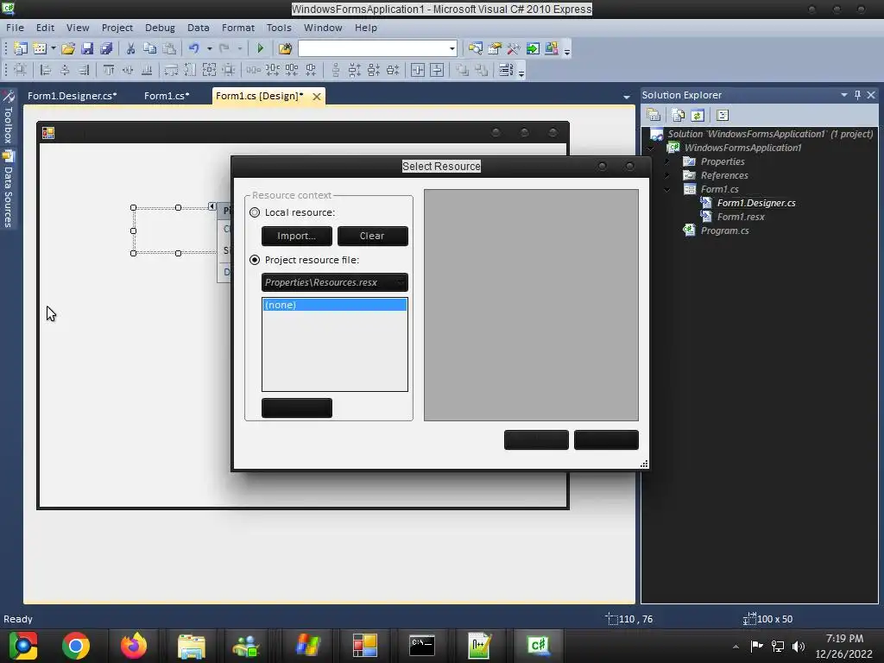This screenshot has height=663, width=884.
Task: Open the PictureBox smart tag arrow
Action: [x=212, y=206]
